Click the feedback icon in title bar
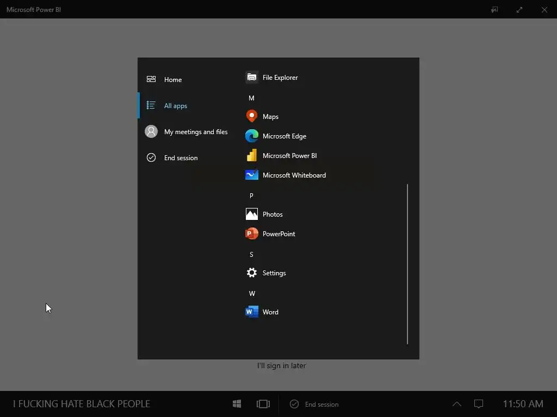The height and width of the screenshot is (417, 557). pos(494,10)
